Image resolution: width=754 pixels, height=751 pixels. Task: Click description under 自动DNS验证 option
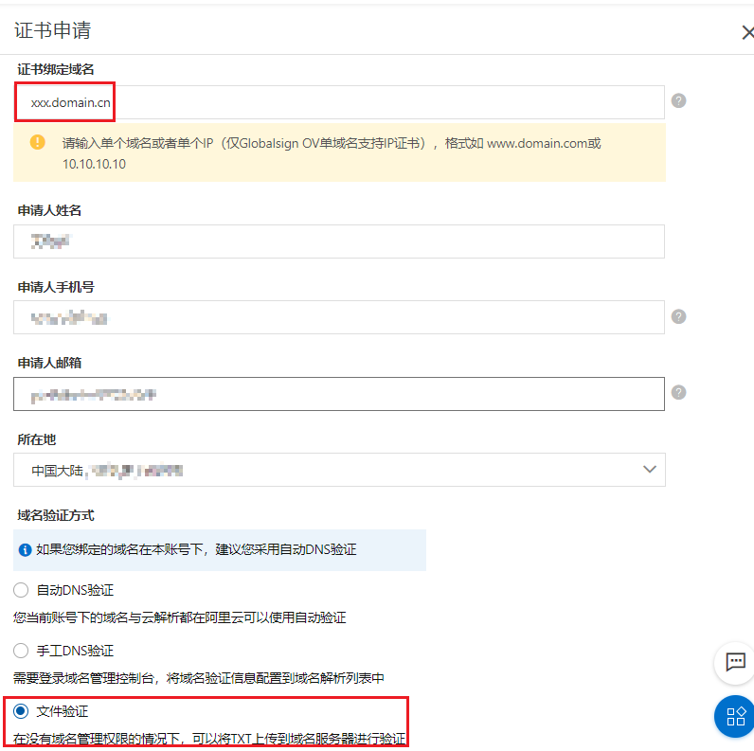click(180, 617)
